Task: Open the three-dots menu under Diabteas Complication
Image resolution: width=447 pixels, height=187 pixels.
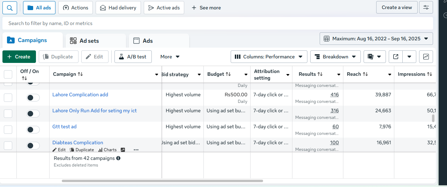Action: click(x=136, y=150)
